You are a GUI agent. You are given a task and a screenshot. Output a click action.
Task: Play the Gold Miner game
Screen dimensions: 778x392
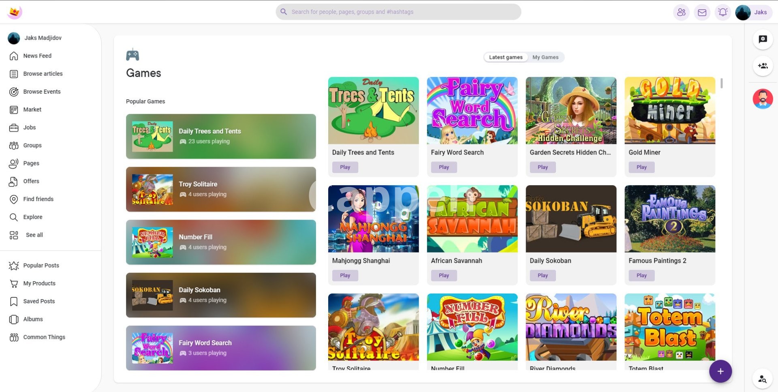pyautogui.click(x=641, y=167)
